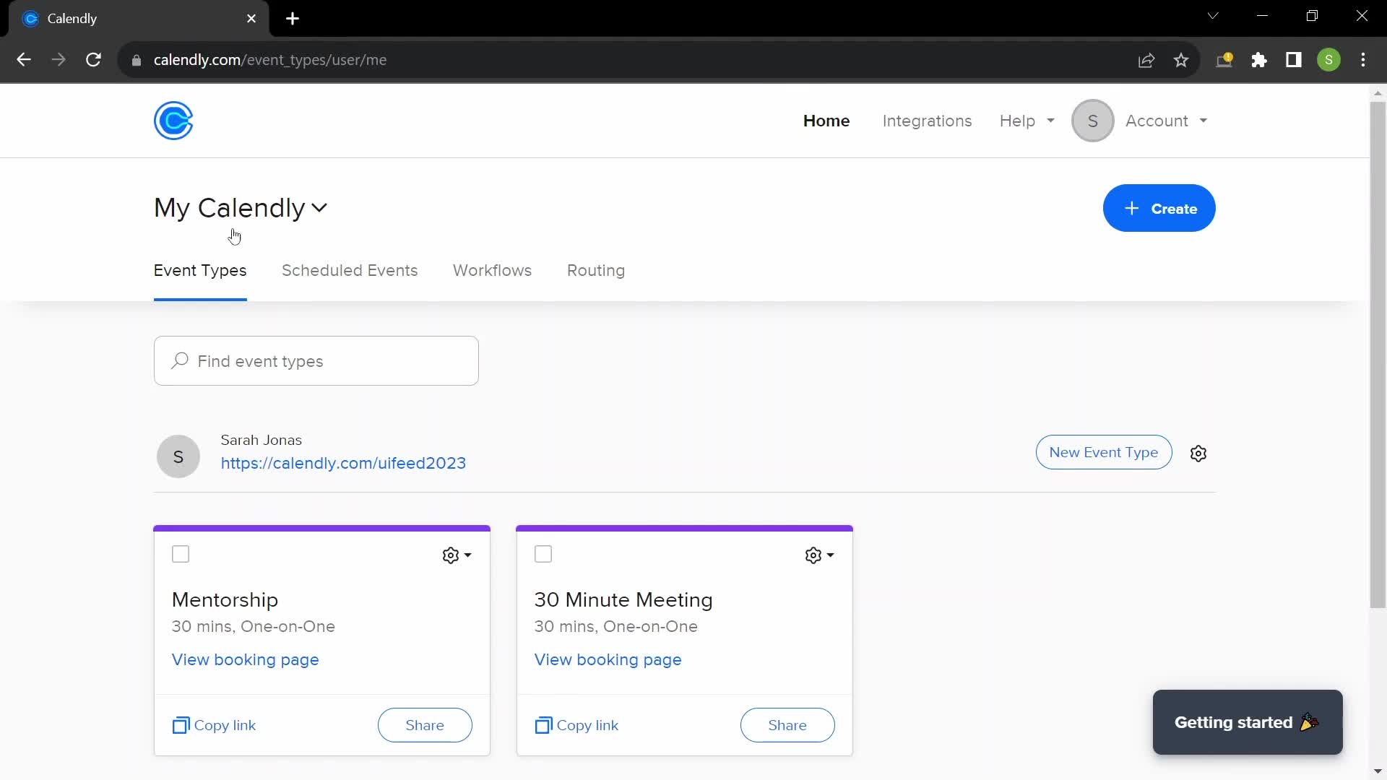Enable the Getting Started panel toggle
This screenshot has height=780, width=1387.
click(1248, 722)
